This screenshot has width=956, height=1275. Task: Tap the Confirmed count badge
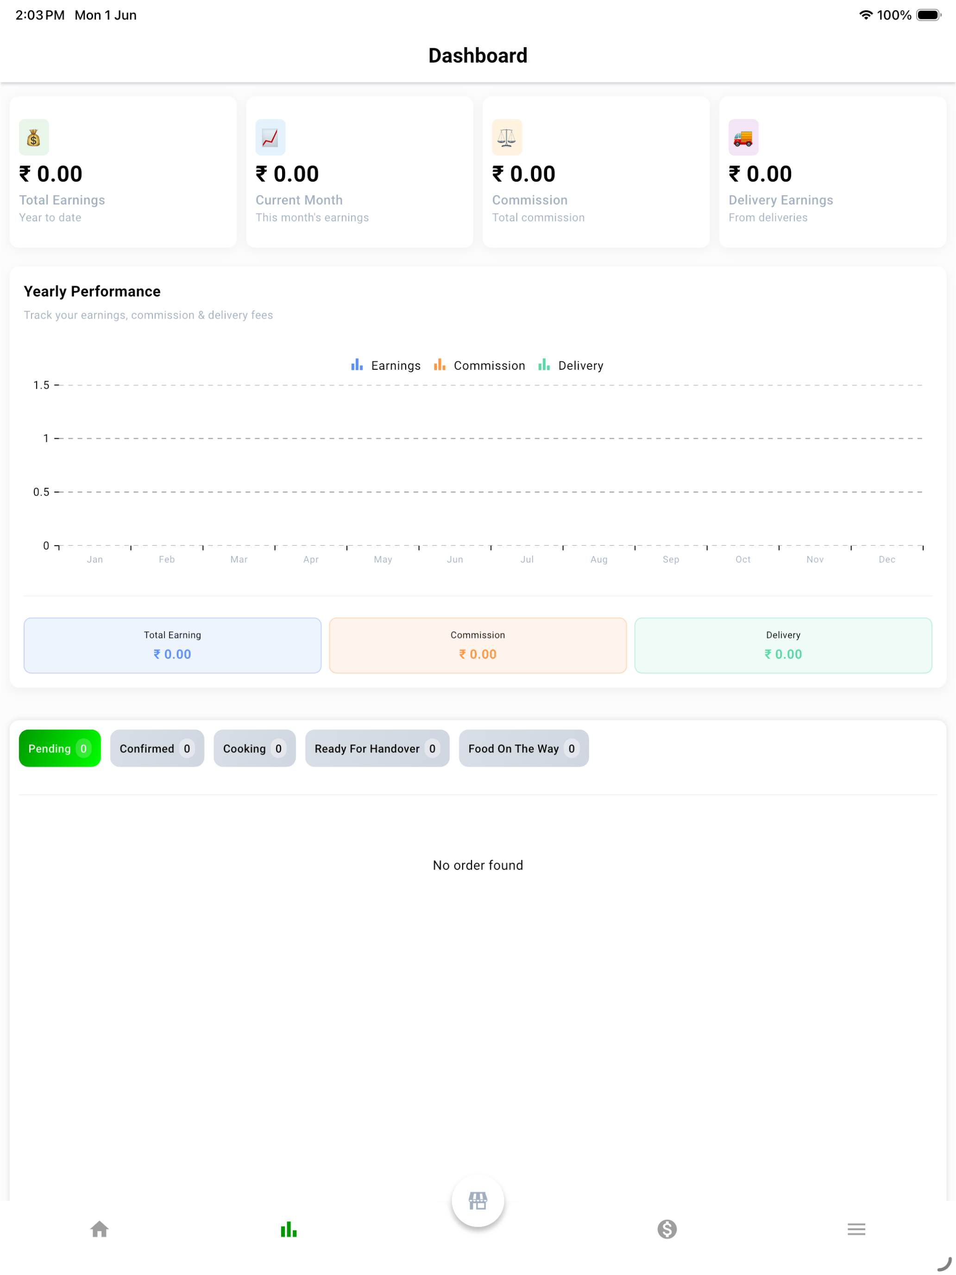pyautogui.click(x=187, y=748)
